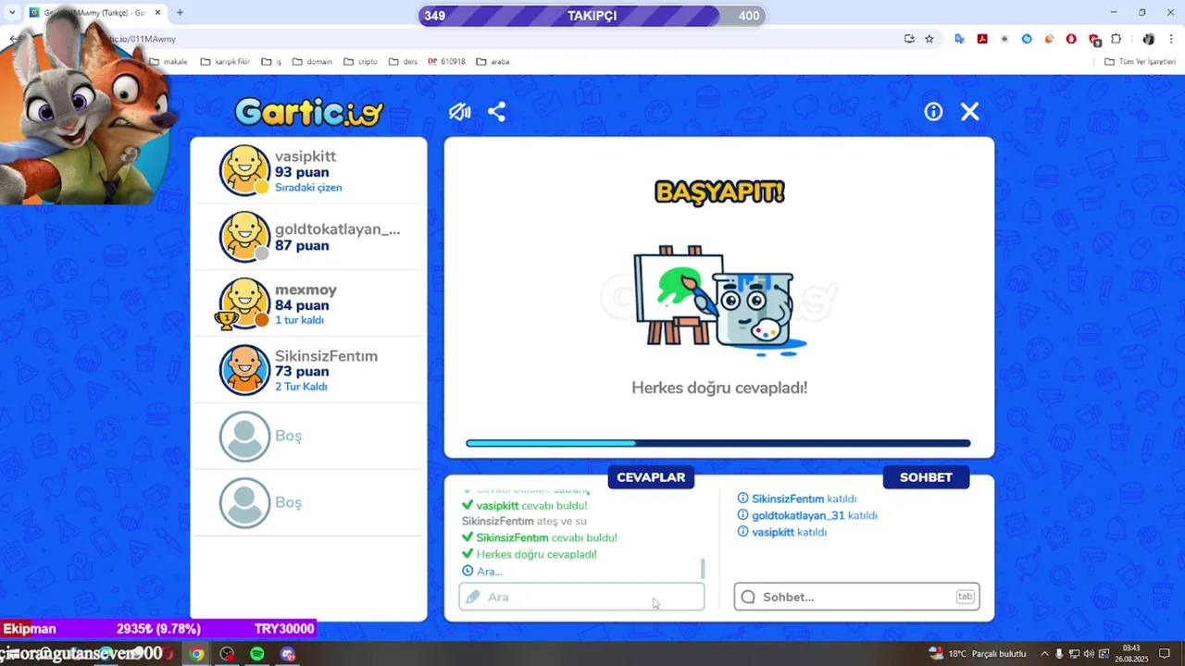Viewport: 1185px width, 666px height.
Task: Open the 610918 bookmark
Action: coord(446,62)
